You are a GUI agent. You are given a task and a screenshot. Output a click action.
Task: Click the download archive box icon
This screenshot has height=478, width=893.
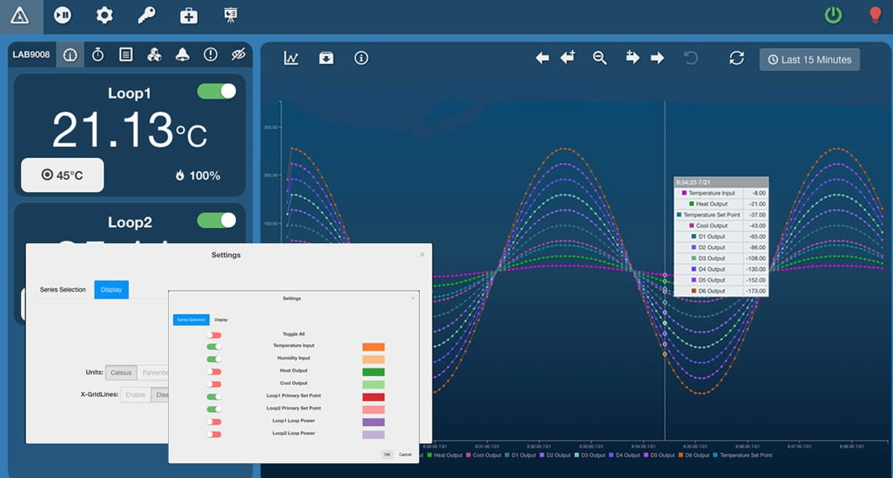click(326, 58)
